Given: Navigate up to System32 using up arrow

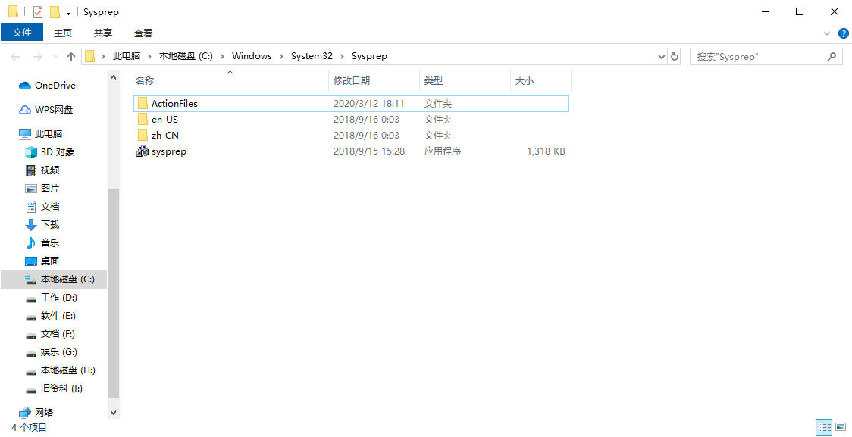Looking at the screenshot, I should tap(70, 55).
